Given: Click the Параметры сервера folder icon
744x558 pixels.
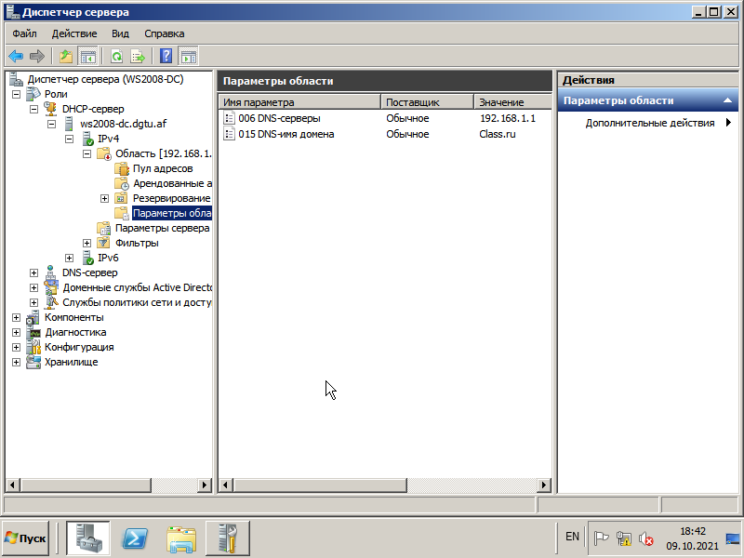Looking at the screenshot, I should coord(104,228).
